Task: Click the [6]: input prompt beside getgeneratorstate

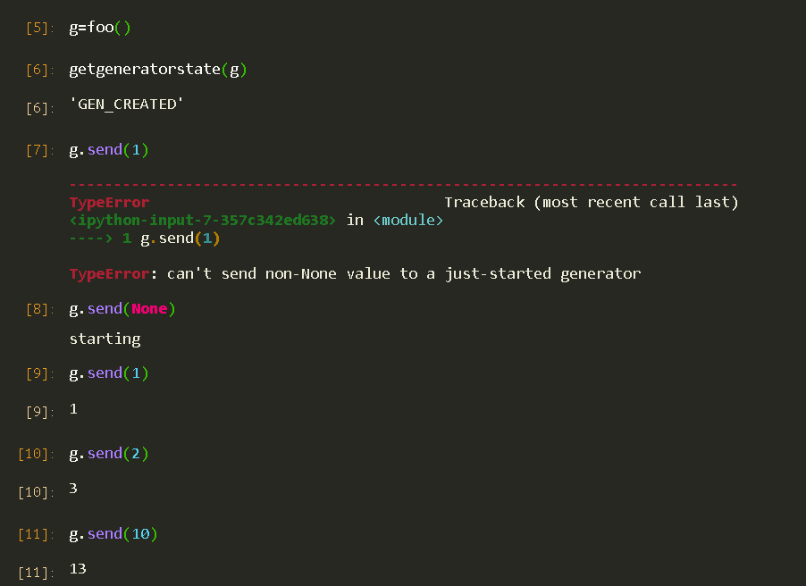Action: point(39,70)
